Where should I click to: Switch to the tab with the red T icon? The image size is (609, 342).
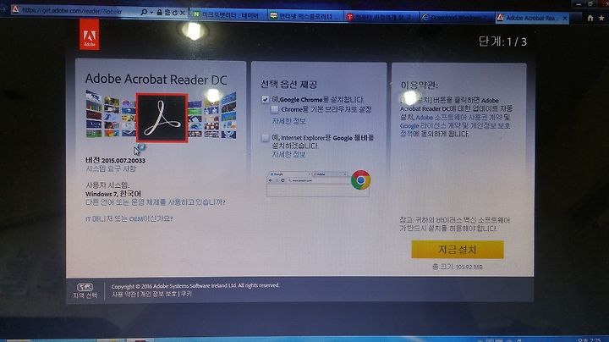pos(381,17)
